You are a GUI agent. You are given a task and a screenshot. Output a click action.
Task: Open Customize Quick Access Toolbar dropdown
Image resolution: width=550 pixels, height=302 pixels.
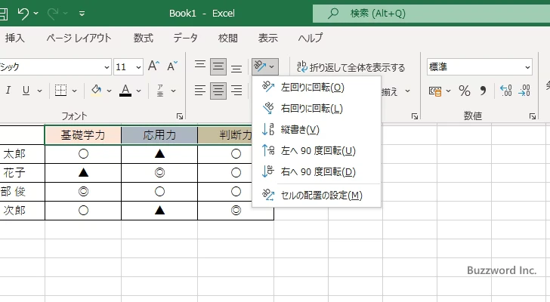pos(82,14)
